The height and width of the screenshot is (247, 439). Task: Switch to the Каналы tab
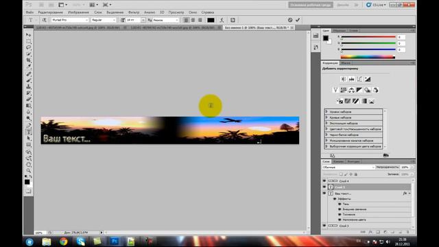[x=338, y=162]
